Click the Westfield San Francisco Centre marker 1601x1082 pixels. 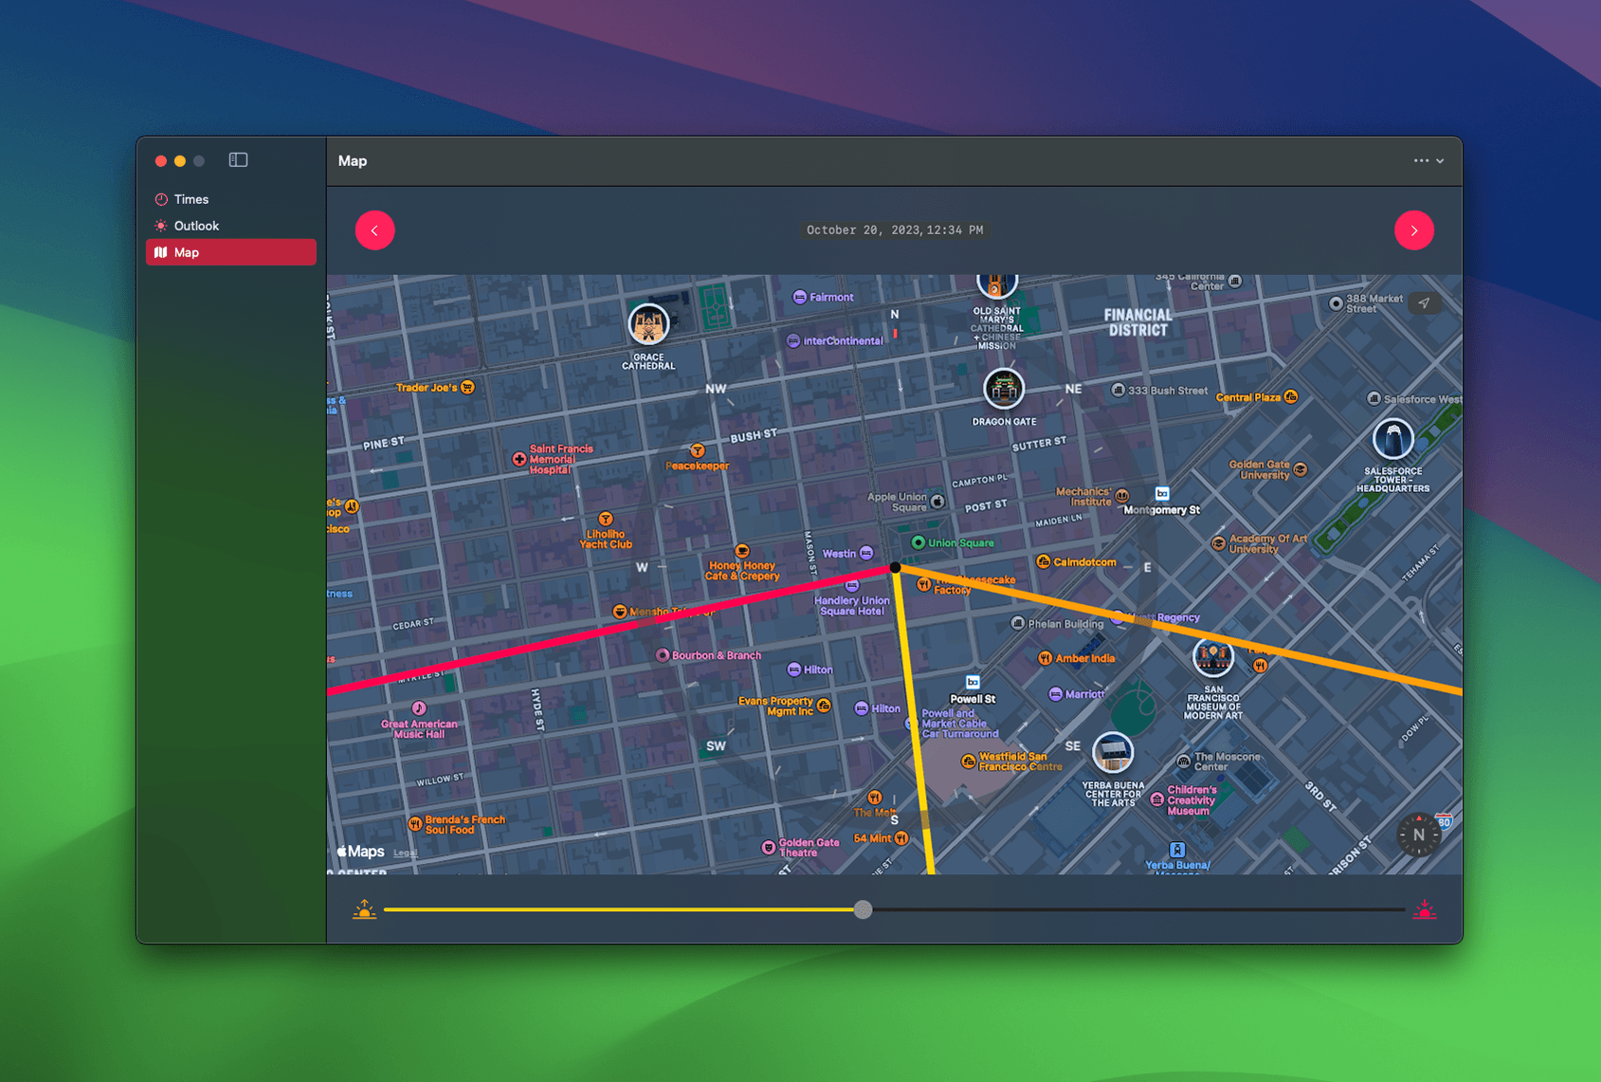coord(968,761)
